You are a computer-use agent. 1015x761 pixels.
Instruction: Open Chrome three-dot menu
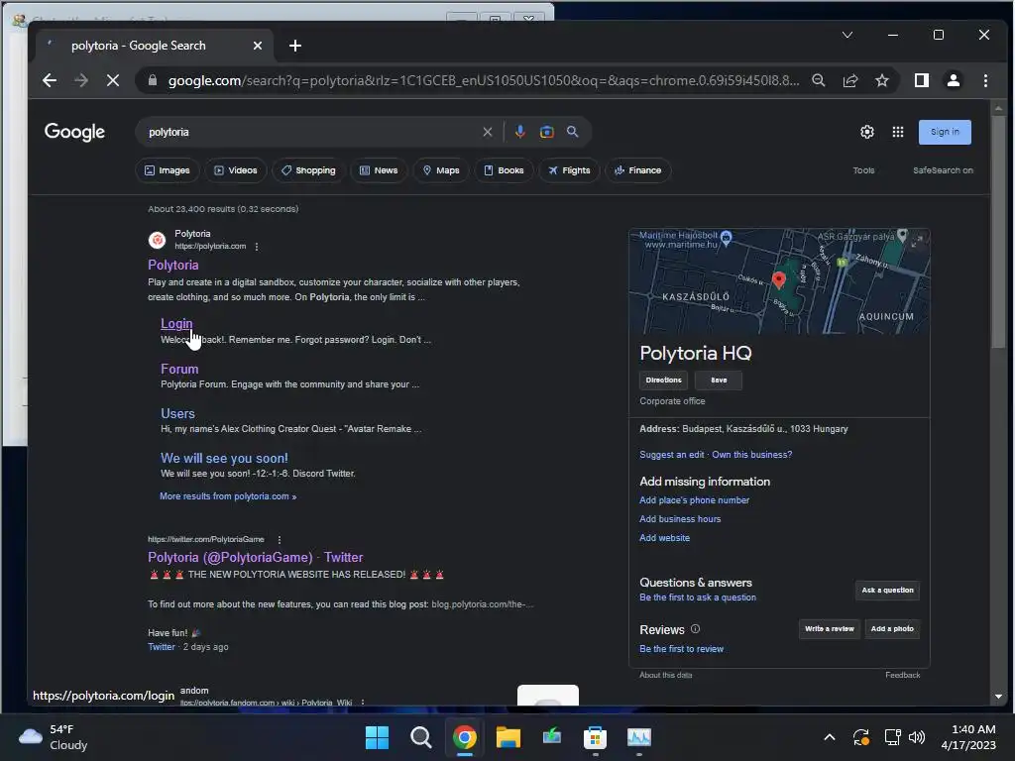[986, 80]
